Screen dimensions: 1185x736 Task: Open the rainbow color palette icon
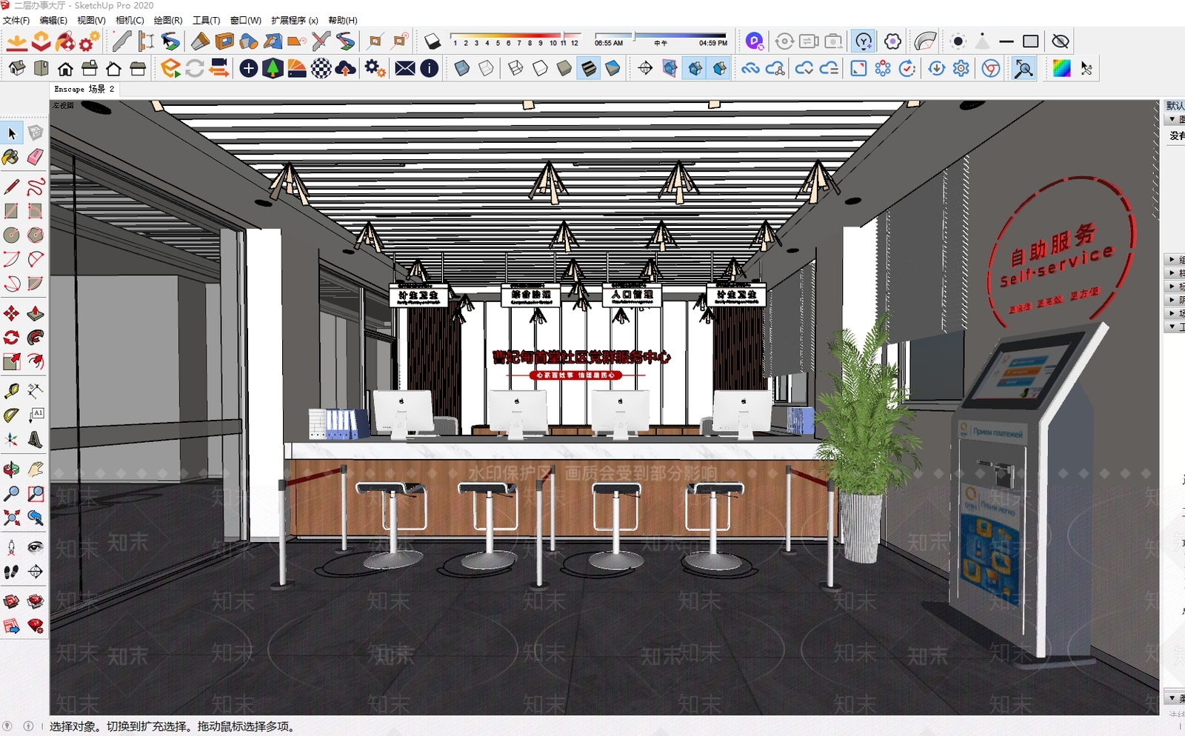point(1061,69)
